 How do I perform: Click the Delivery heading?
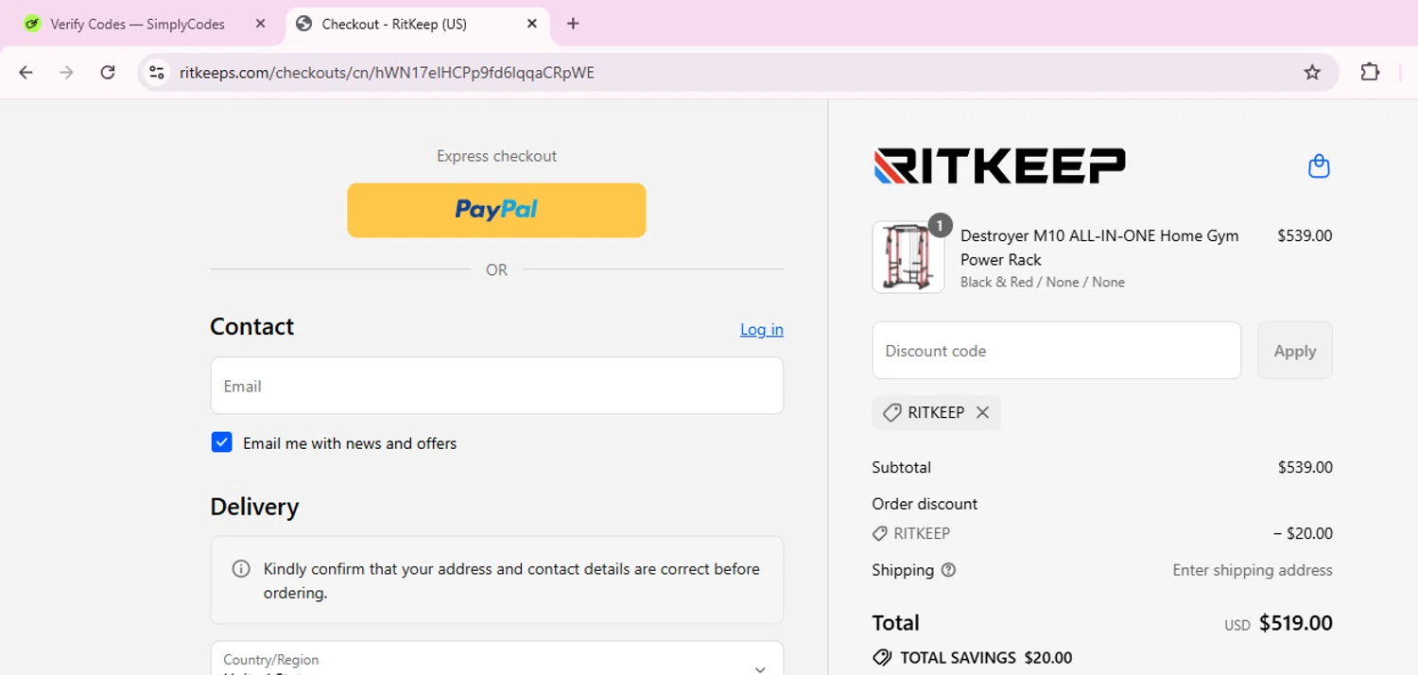tap(254, 507)
